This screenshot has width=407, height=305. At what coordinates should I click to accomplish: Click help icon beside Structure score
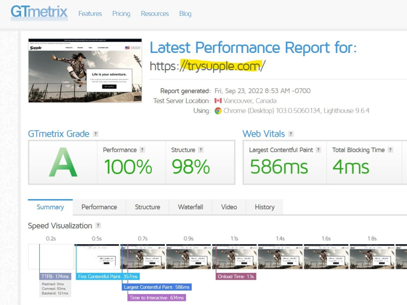[x=201, y=150]
